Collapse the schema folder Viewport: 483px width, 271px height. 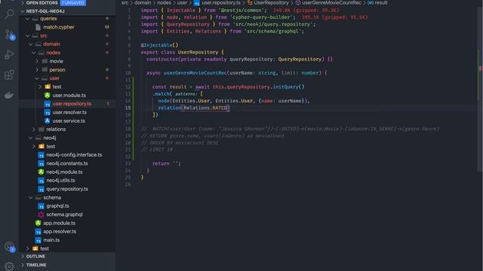click(31, 197)
